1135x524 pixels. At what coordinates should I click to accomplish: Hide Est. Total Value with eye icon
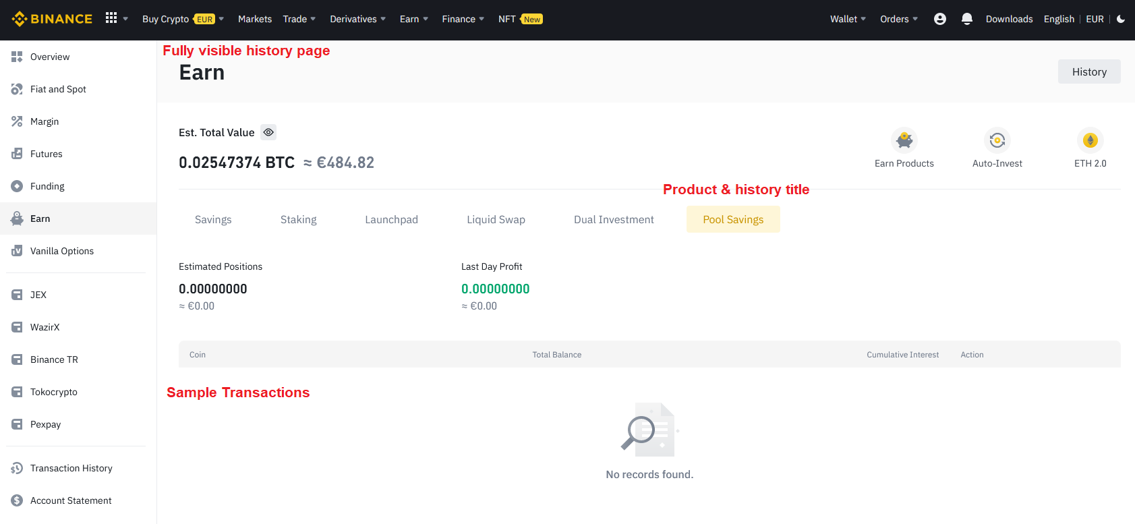(x=268, y=132)
